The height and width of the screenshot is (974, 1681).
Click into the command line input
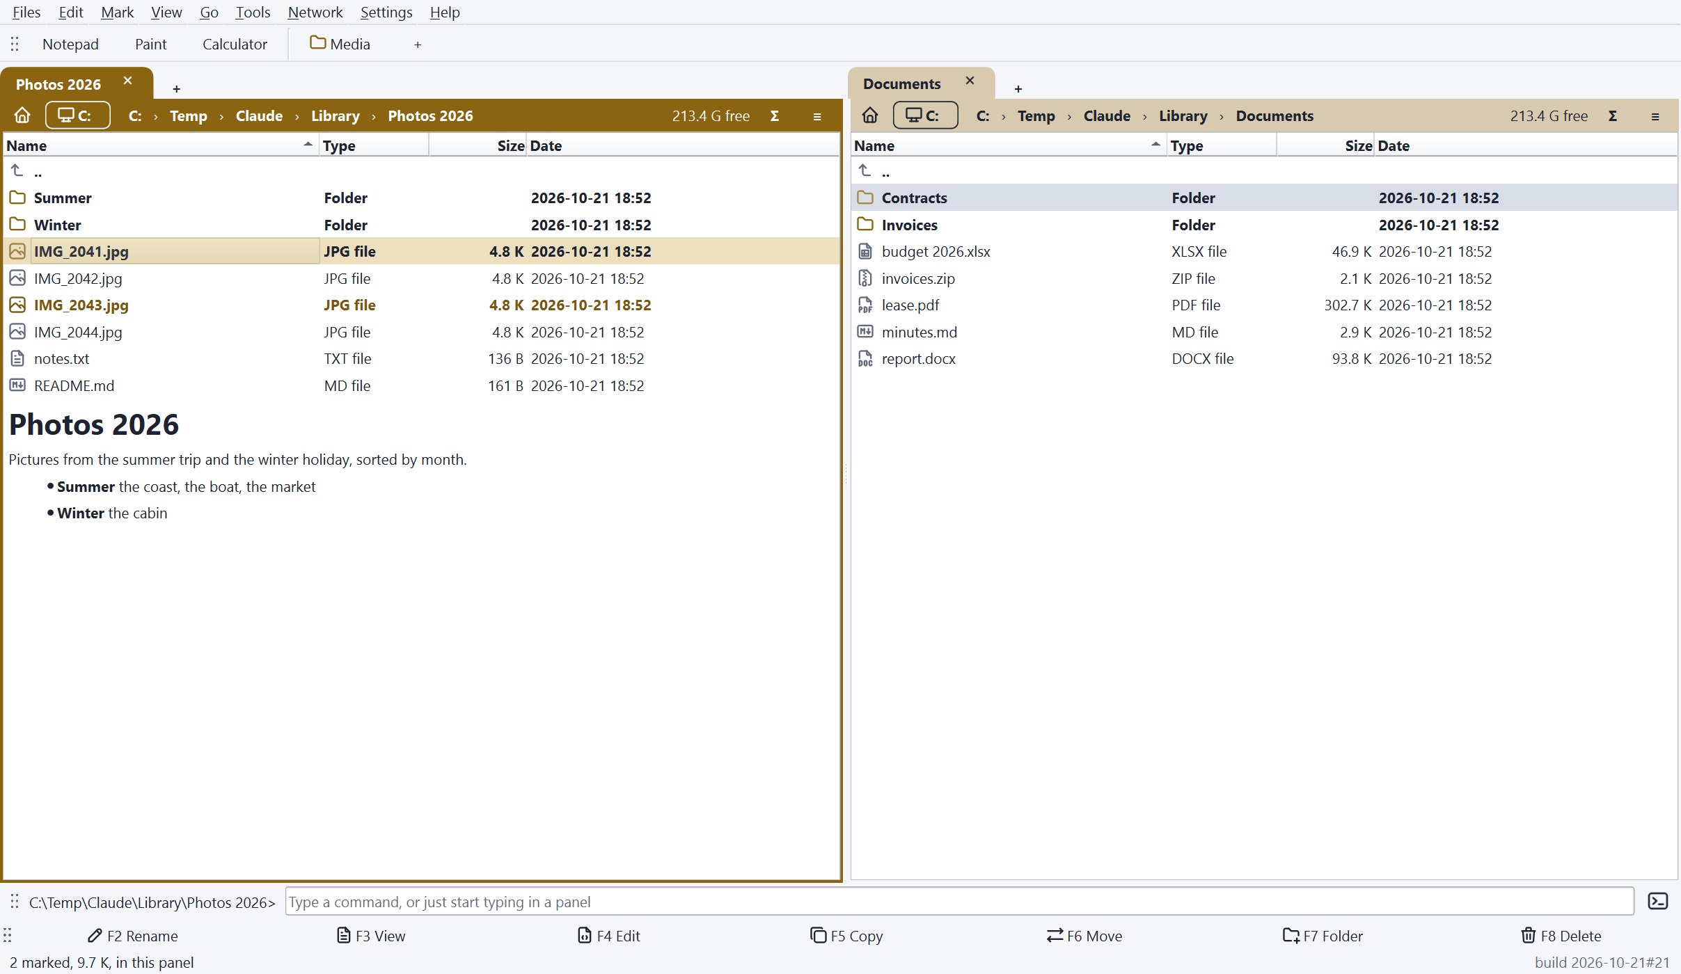click(959, 902)
